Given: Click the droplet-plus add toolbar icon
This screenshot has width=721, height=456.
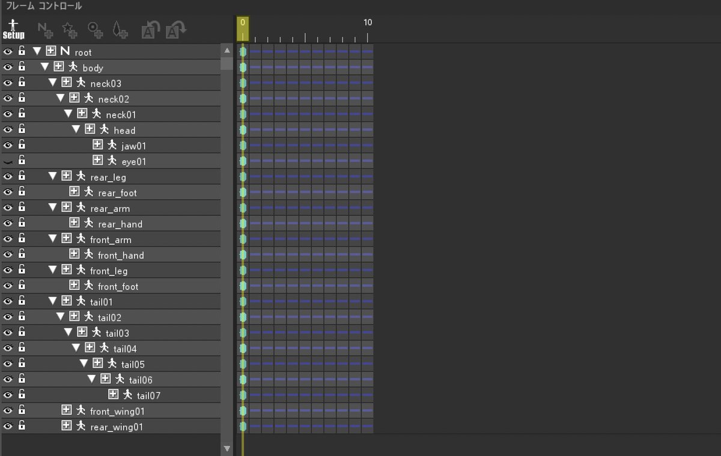Looking at the screenshot, I should click(x=121, y=29).
